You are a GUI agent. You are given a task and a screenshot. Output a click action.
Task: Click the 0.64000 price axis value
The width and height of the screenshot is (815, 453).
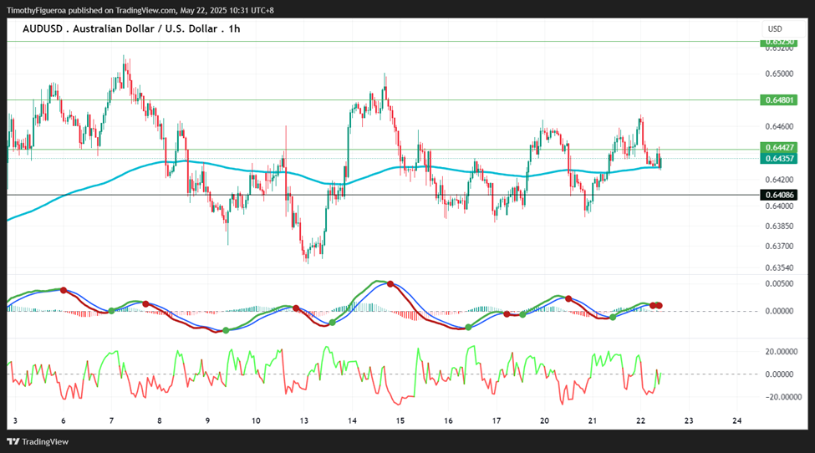[x=779, y=206]
